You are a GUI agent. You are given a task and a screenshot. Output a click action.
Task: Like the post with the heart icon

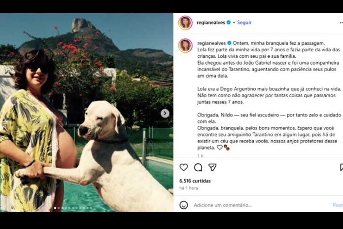click(184, 168)
